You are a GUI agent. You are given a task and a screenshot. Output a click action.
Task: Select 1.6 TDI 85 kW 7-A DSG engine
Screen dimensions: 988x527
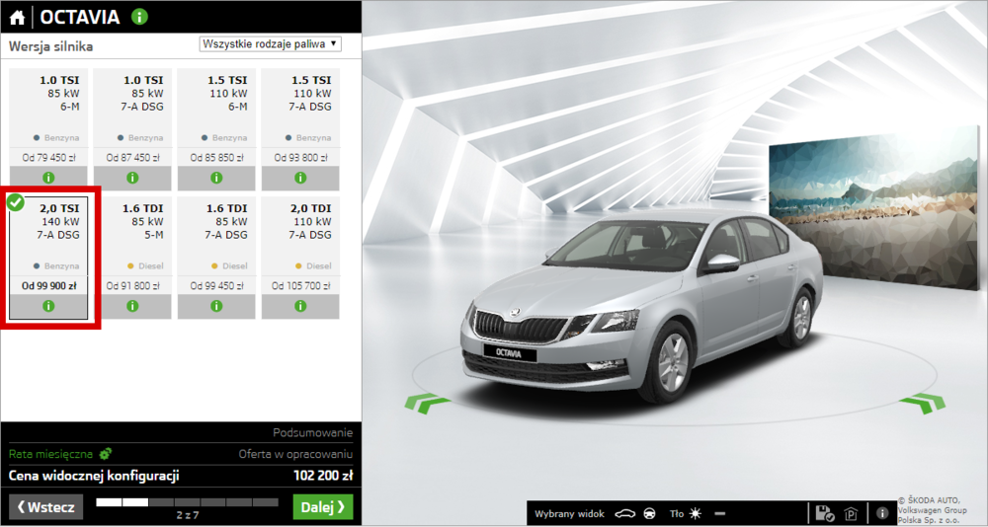[x=216, y=258]
